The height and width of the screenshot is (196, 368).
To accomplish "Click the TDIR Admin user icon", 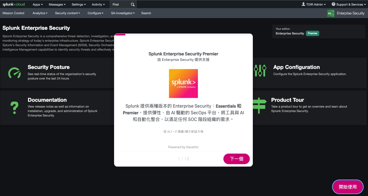I will point(303,4).
